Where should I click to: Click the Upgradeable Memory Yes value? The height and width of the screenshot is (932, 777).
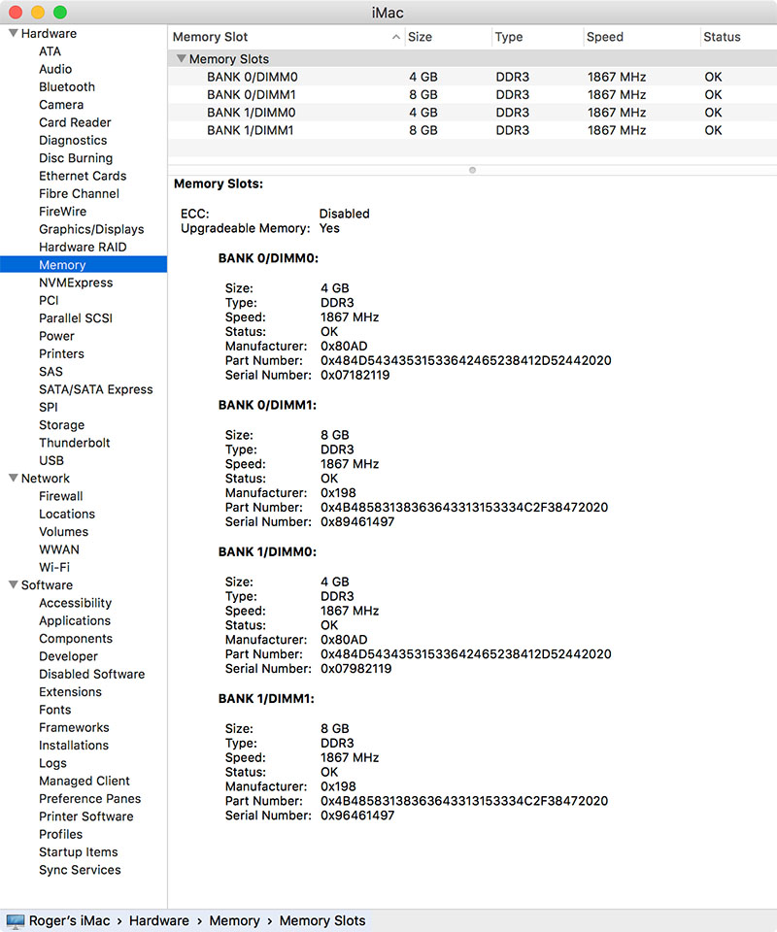tap(329, 228)
